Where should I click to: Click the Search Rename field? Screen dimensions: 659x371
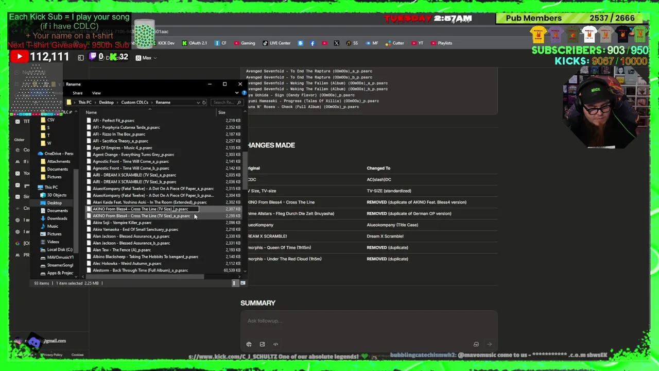[227, 103]
